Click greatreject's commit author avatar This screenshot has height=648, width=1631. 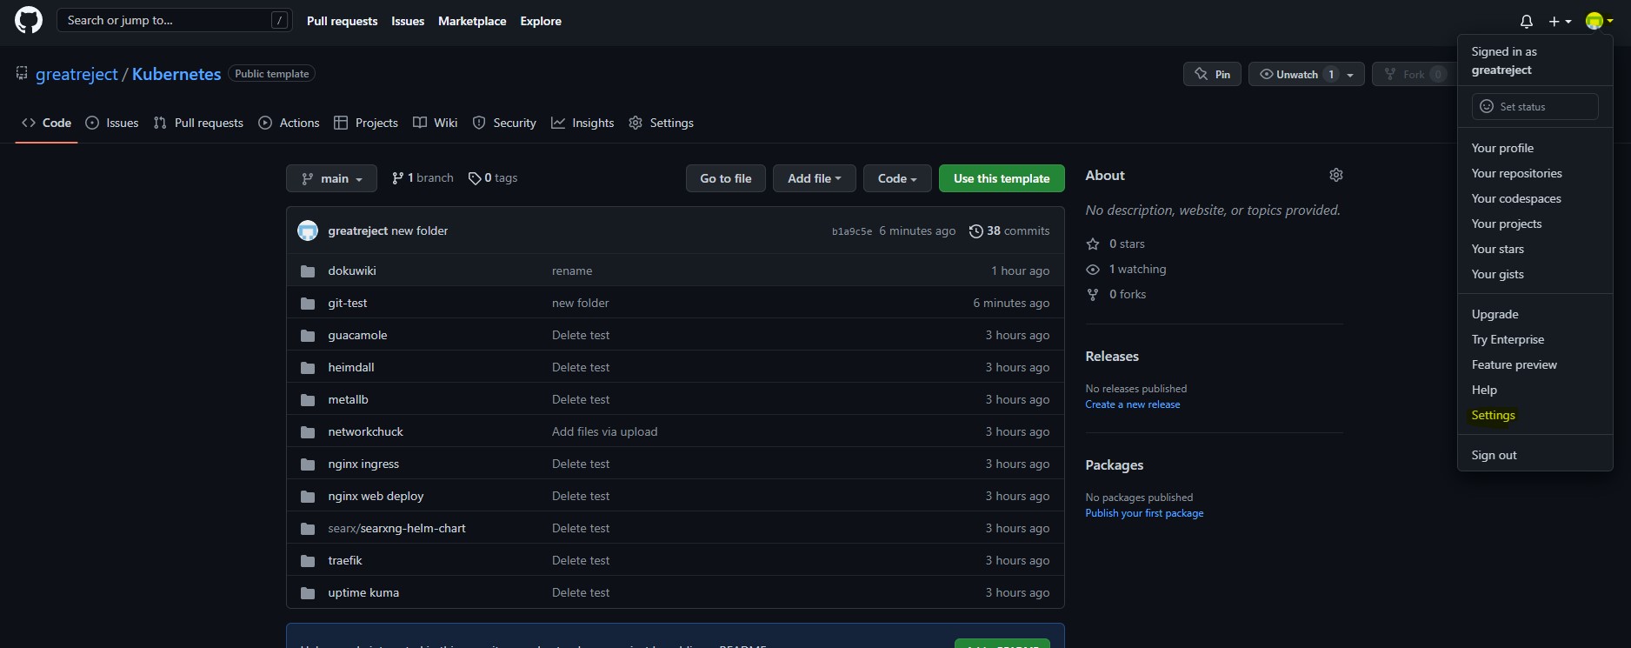308,230
